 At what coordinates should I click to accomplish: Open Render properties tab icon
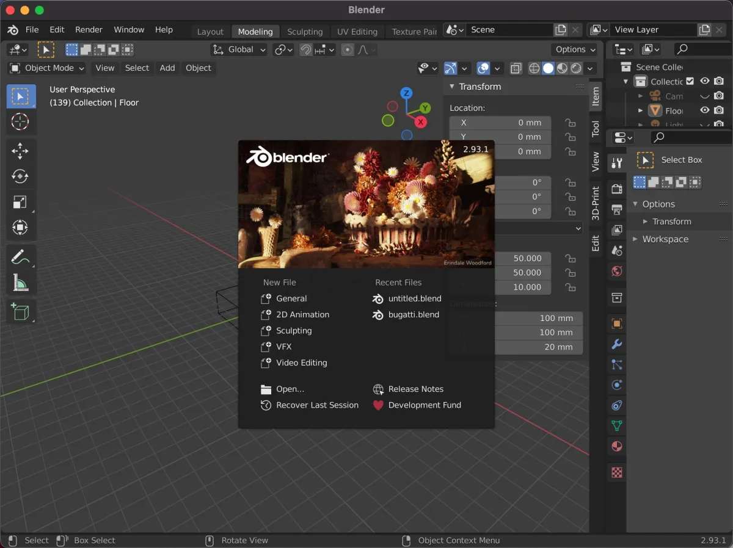coord(617,189)
